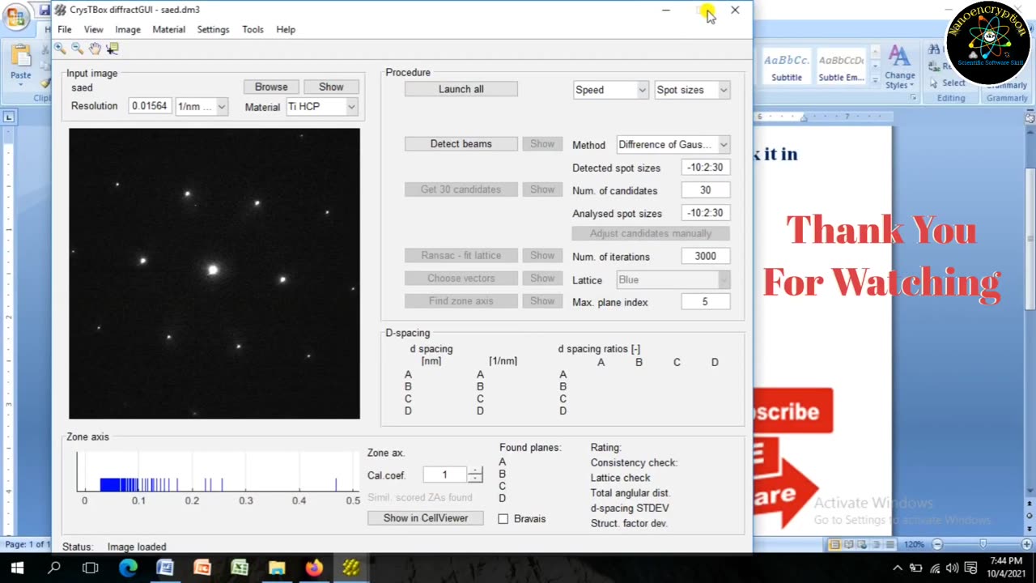Open the Material menu
The width and height of the screenshot is (1036, 583).
(168, 29)
